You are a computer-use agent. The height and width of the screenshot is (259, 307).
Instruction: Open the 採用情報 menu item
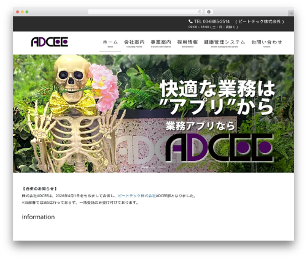point(187,43)
